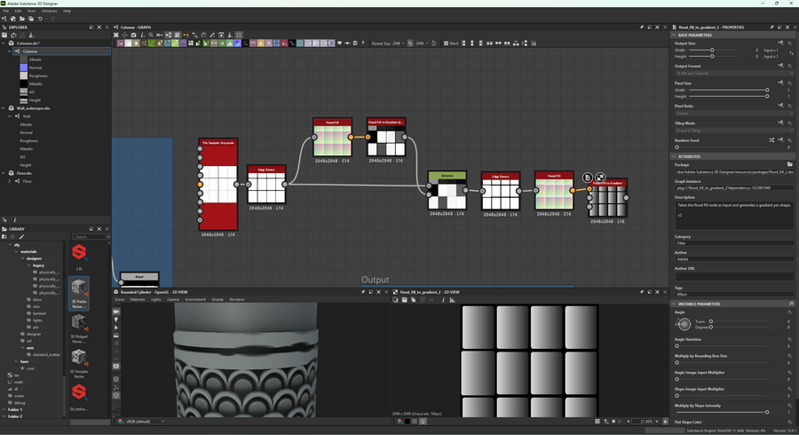This screenshot has width=799, height=435.
Task: Click the Random Seed shuffle icon
Action: click(x=771, y=140)
